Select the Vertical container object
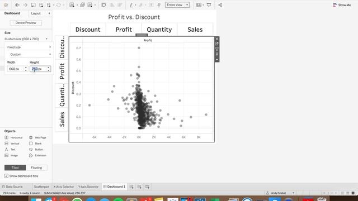The width and height of the screenshot is (358, 201). (12, 143)
